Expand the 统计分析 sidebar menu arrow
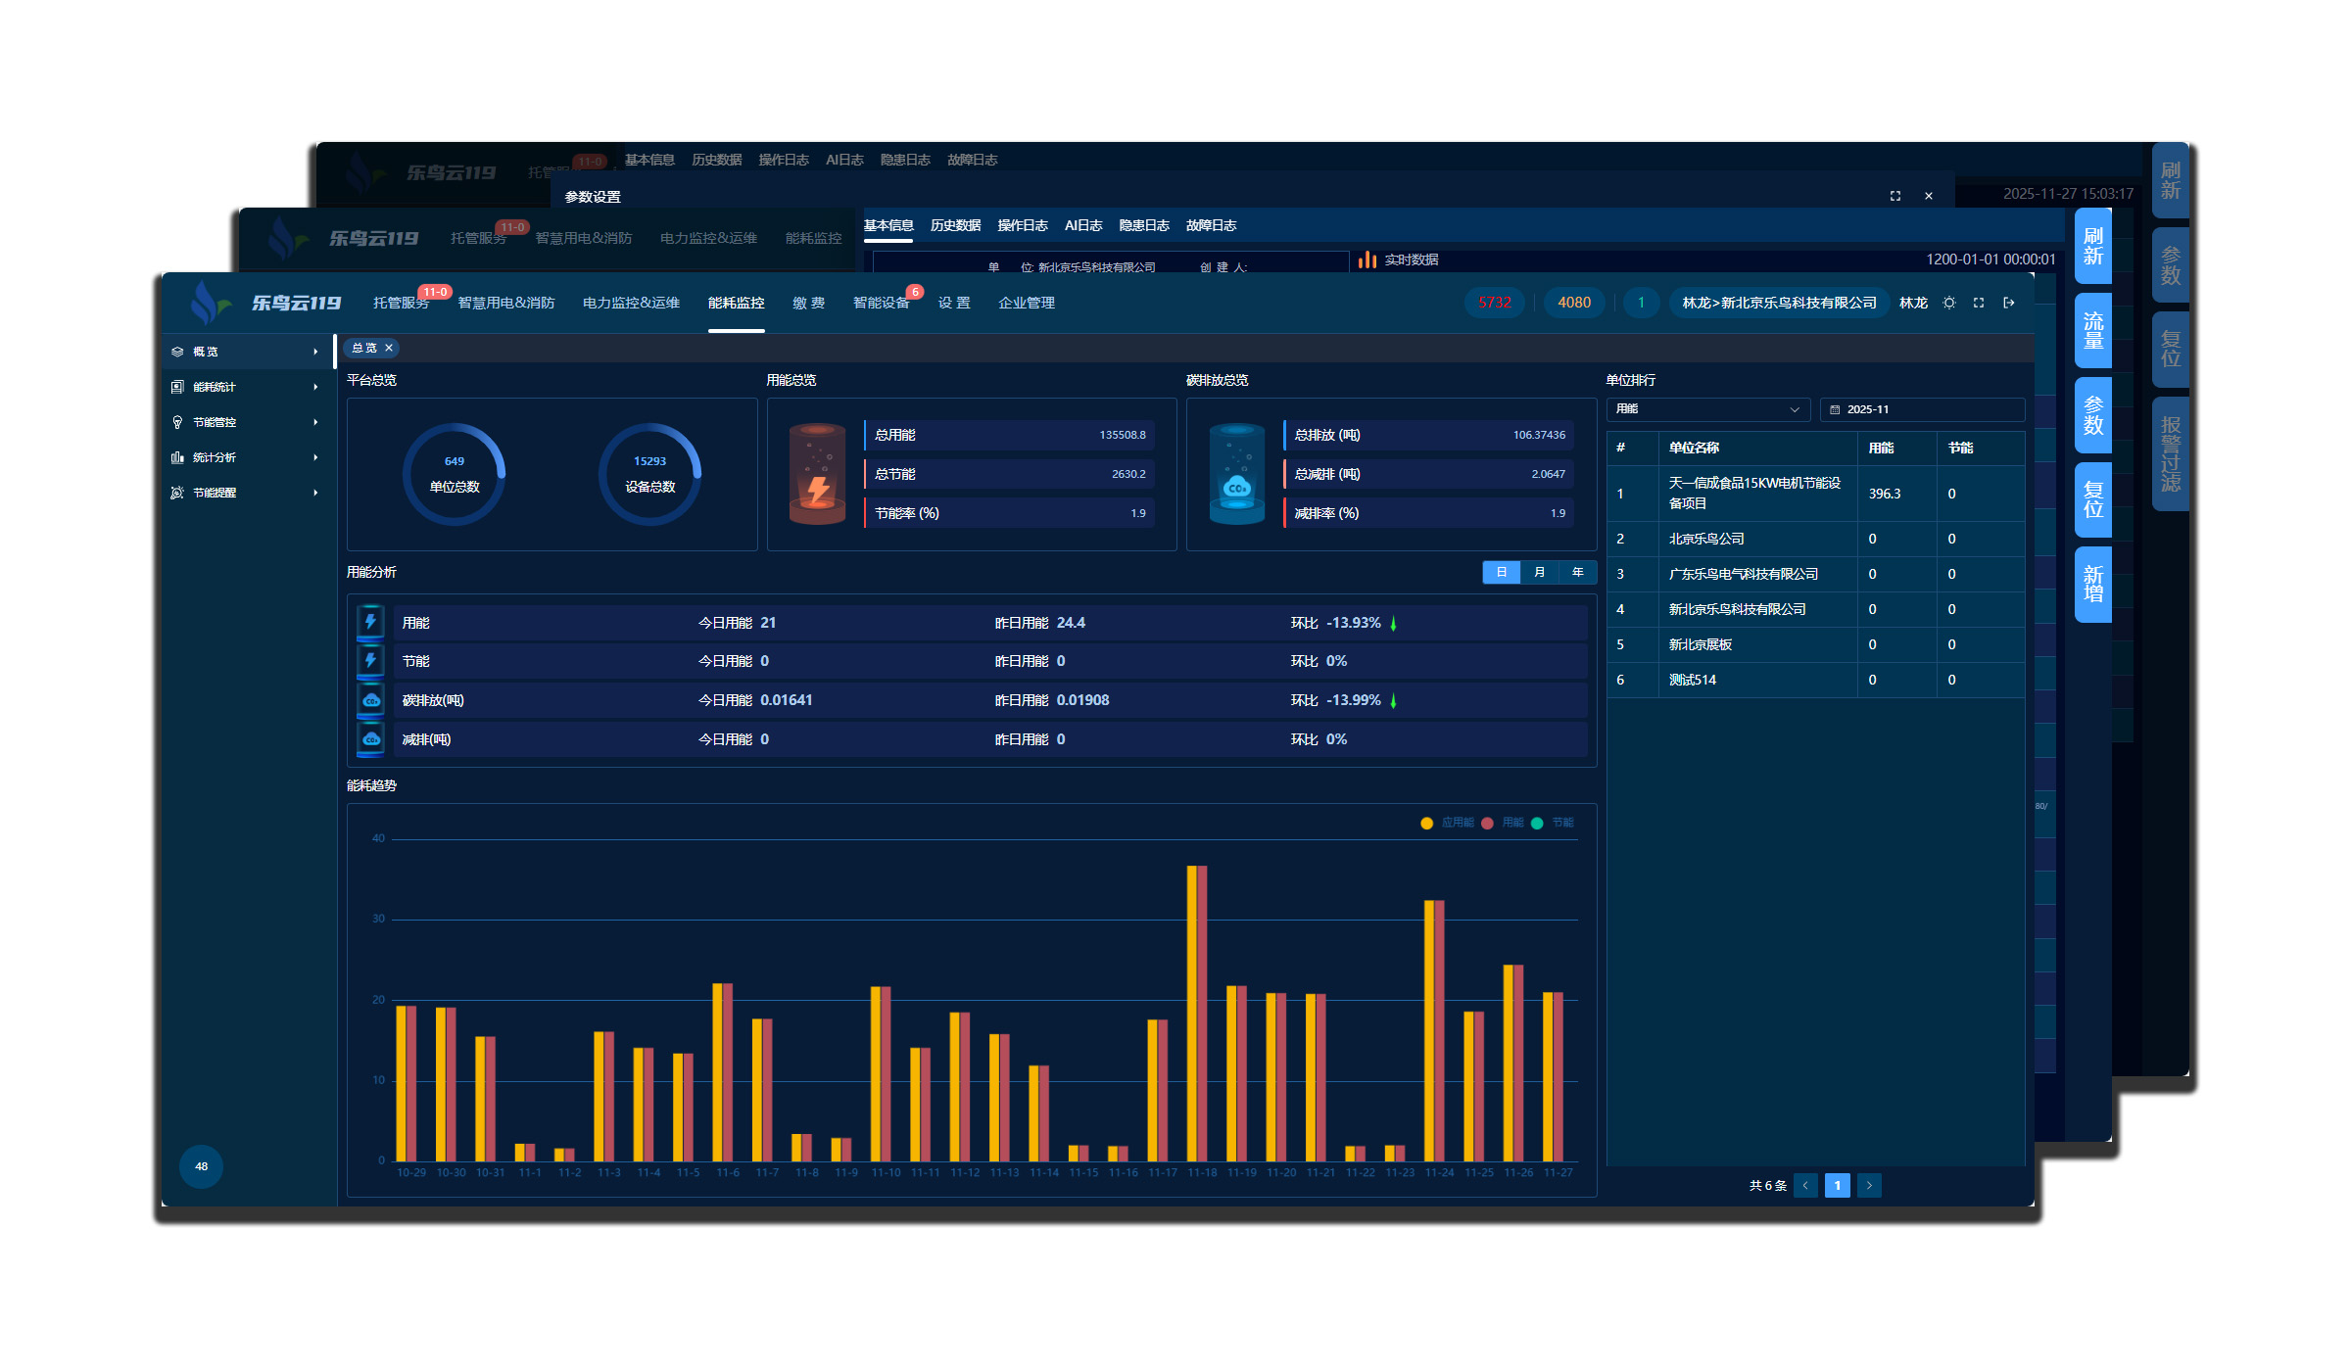Screen dimensions: 2350x1371 (315, 457)
